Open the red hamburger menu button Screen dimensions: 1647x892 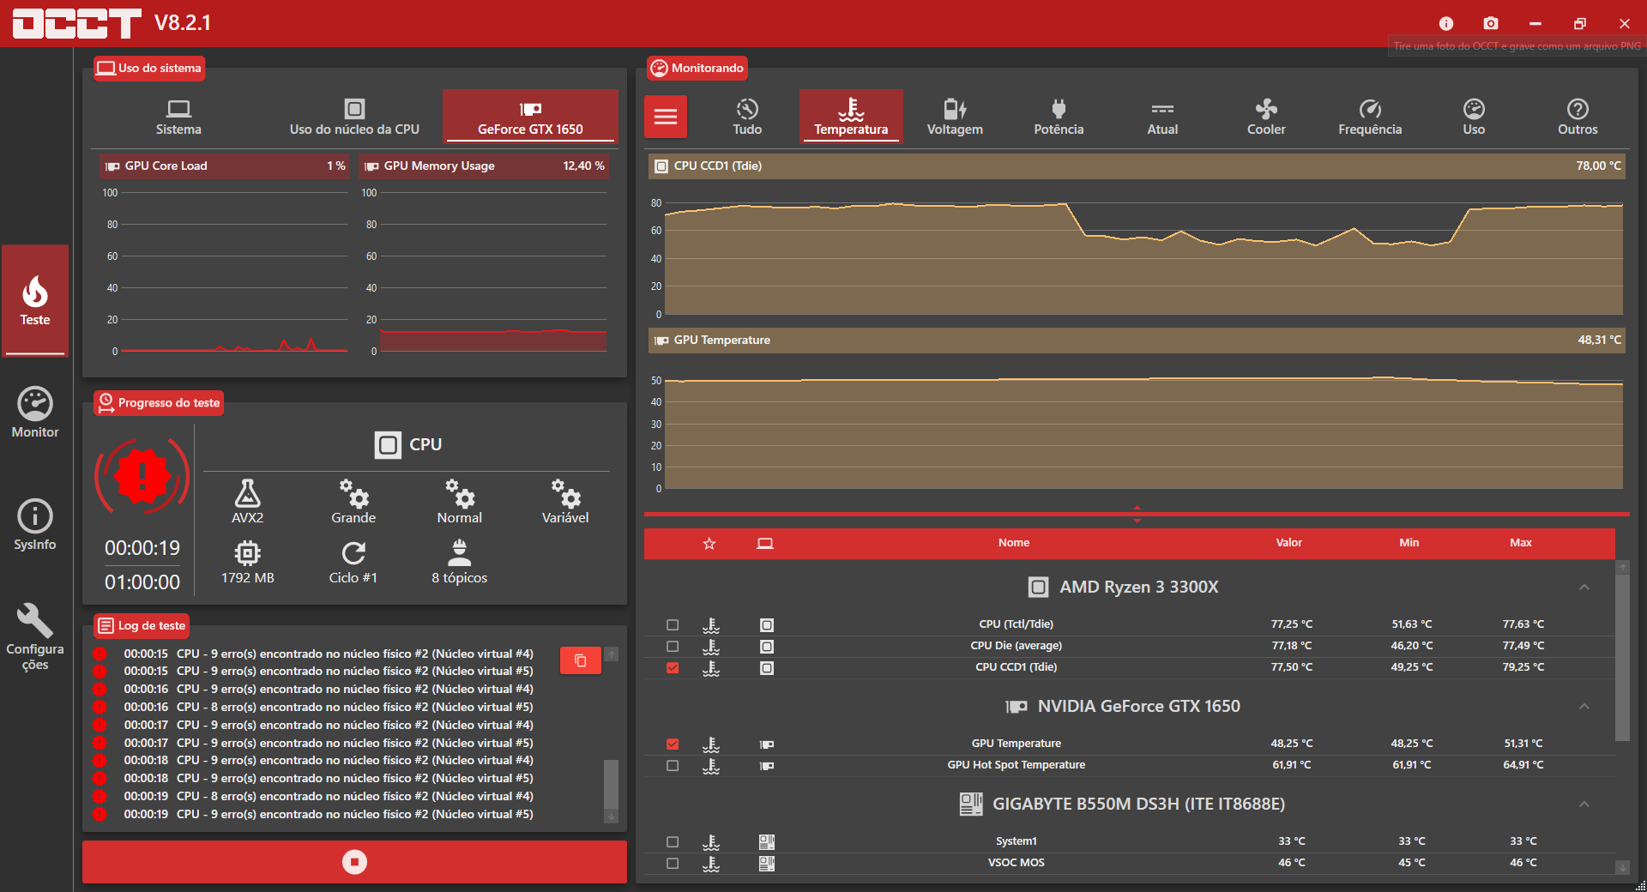coord(666,117)
